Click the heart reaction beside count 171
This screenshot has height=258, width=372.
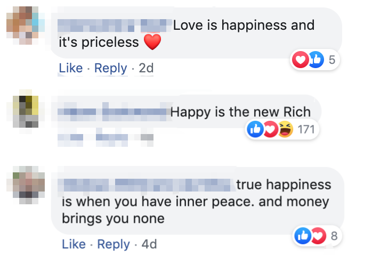[x=270, y=129]
